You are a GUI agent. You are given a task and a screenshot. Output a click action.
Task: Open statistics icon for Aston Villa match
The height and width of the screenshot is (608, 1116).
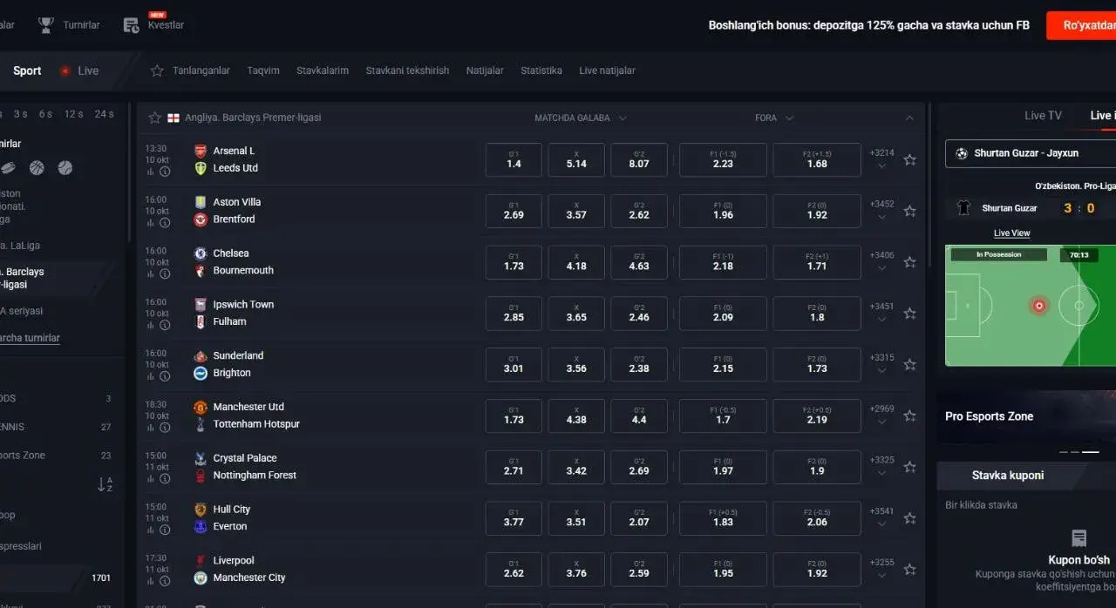coord(151,223)
